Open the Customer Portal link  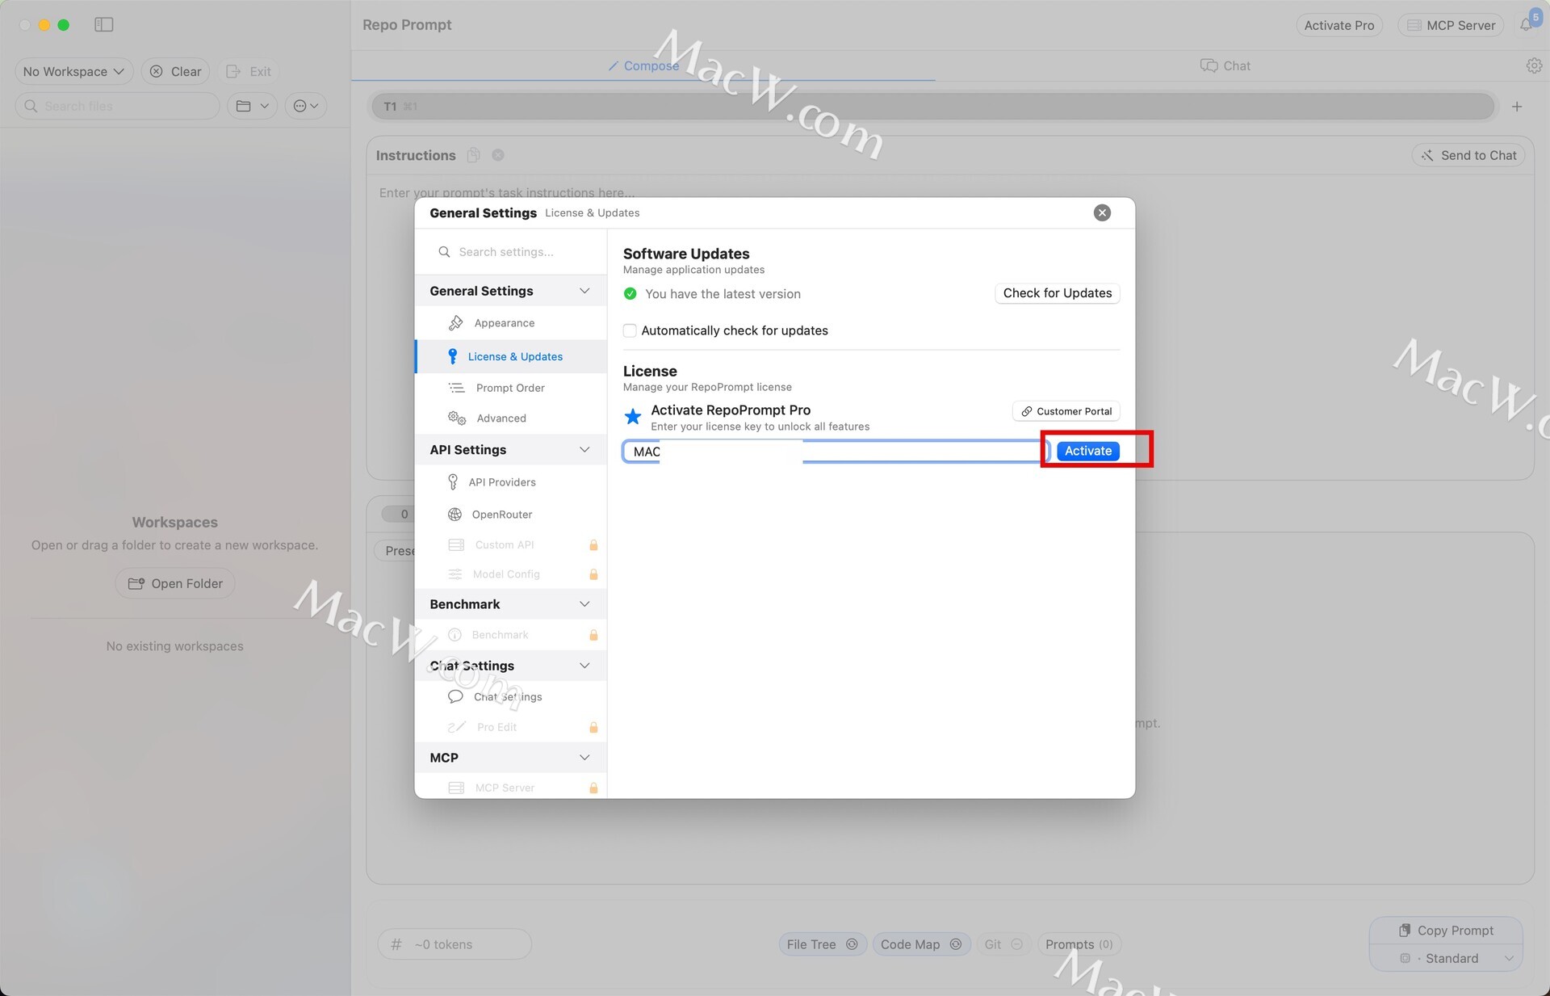pos(1066,411)
